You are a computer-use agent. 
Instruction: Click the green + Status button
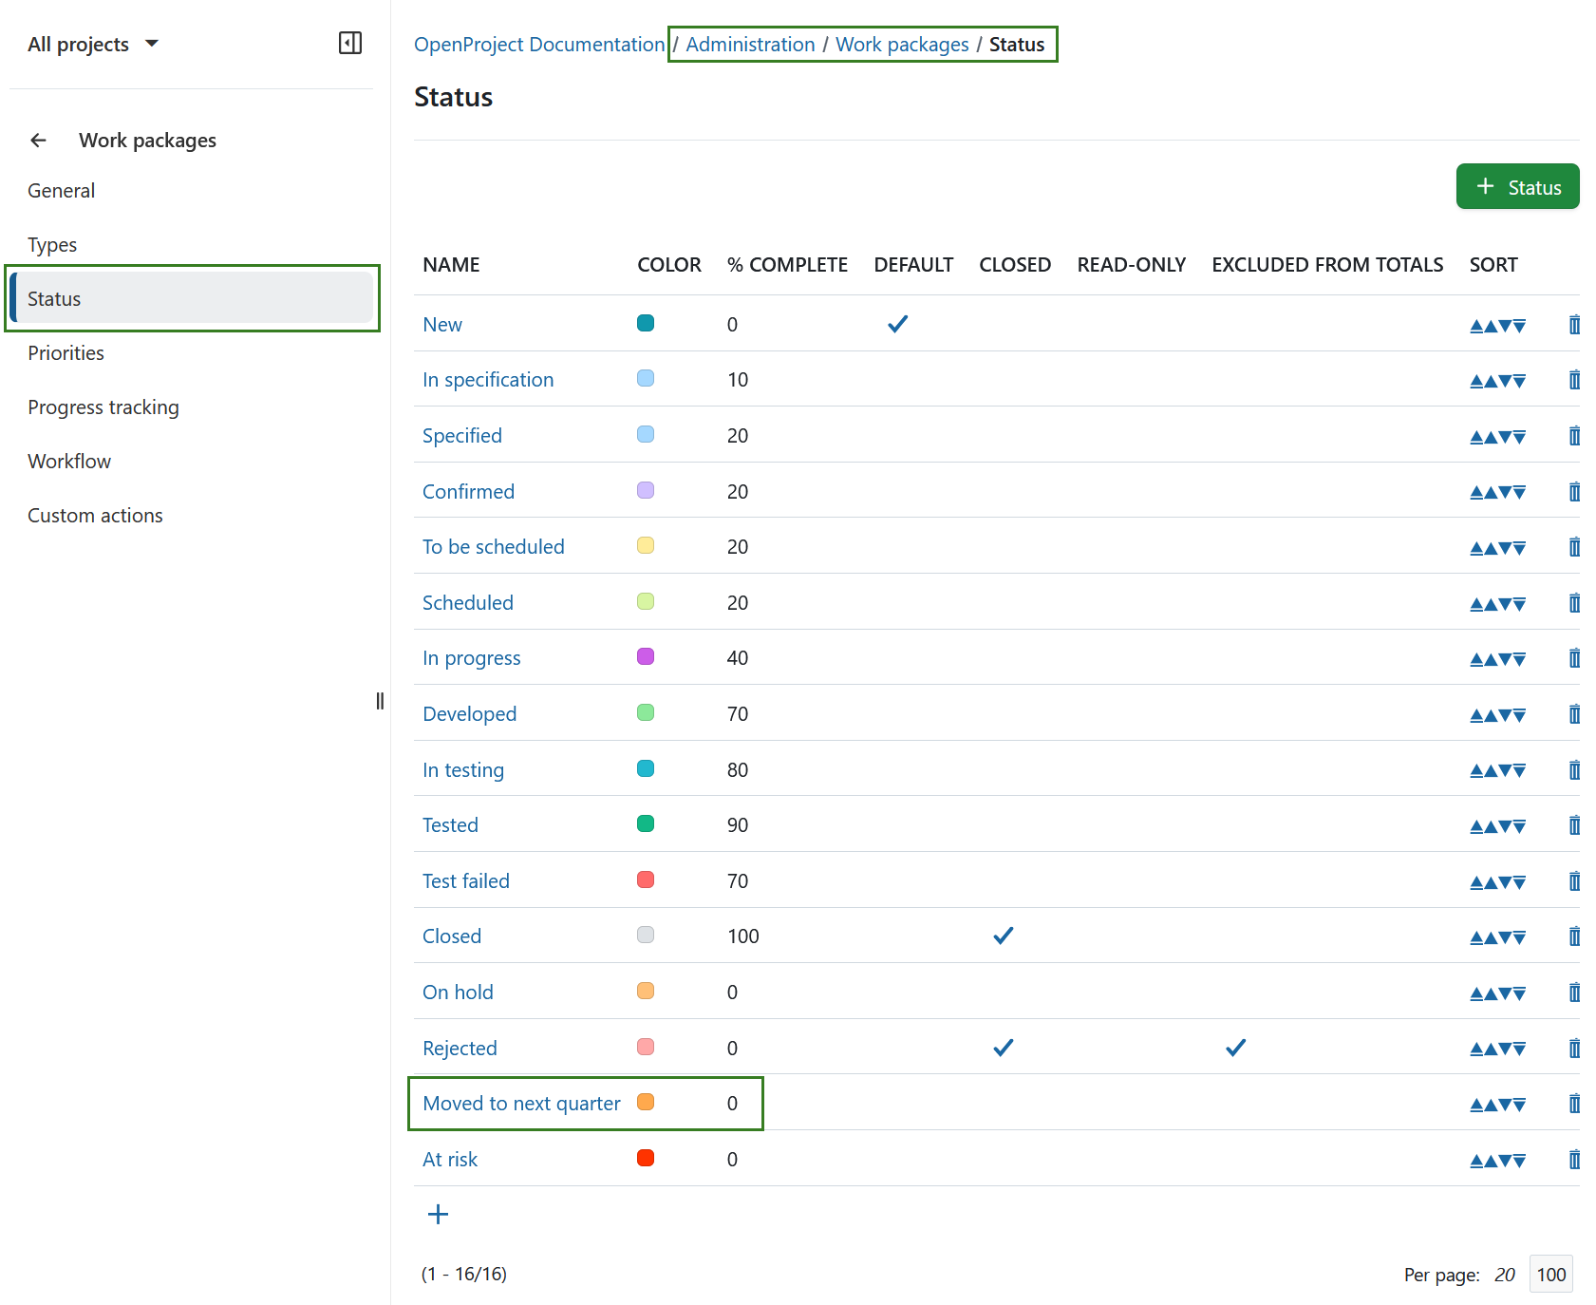[1517, 186]
